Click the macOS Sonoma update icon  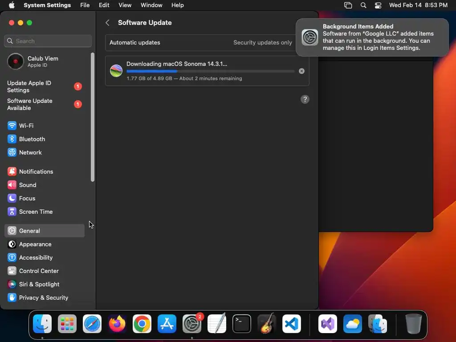point(116,71)
